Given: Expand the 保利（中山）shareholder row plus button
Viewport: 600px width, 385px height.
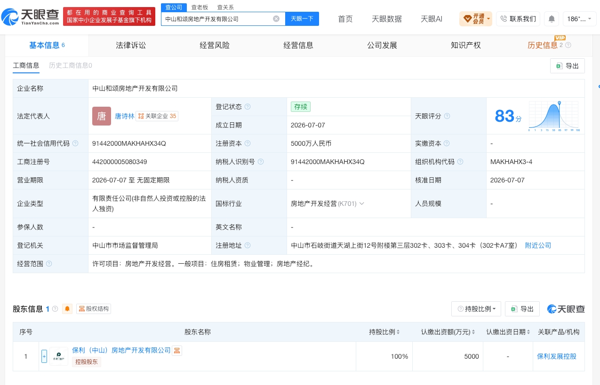Looking at the screenshot, I should [44, 356].
